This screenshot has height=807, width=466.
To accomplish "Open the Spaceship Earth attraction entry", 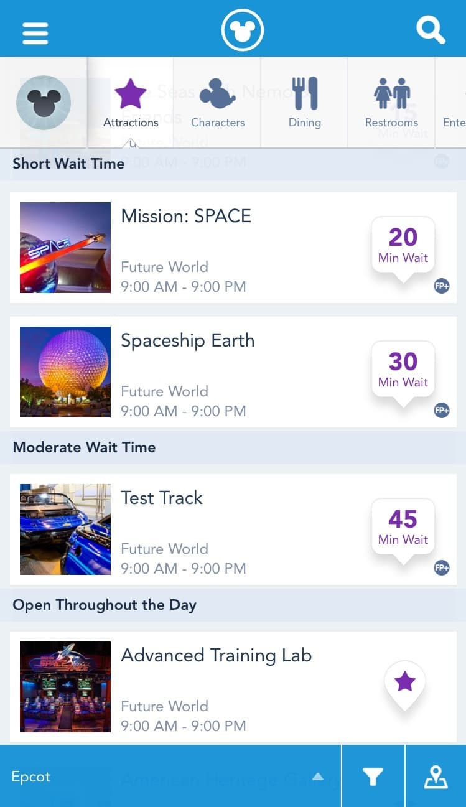I will 187,341.
